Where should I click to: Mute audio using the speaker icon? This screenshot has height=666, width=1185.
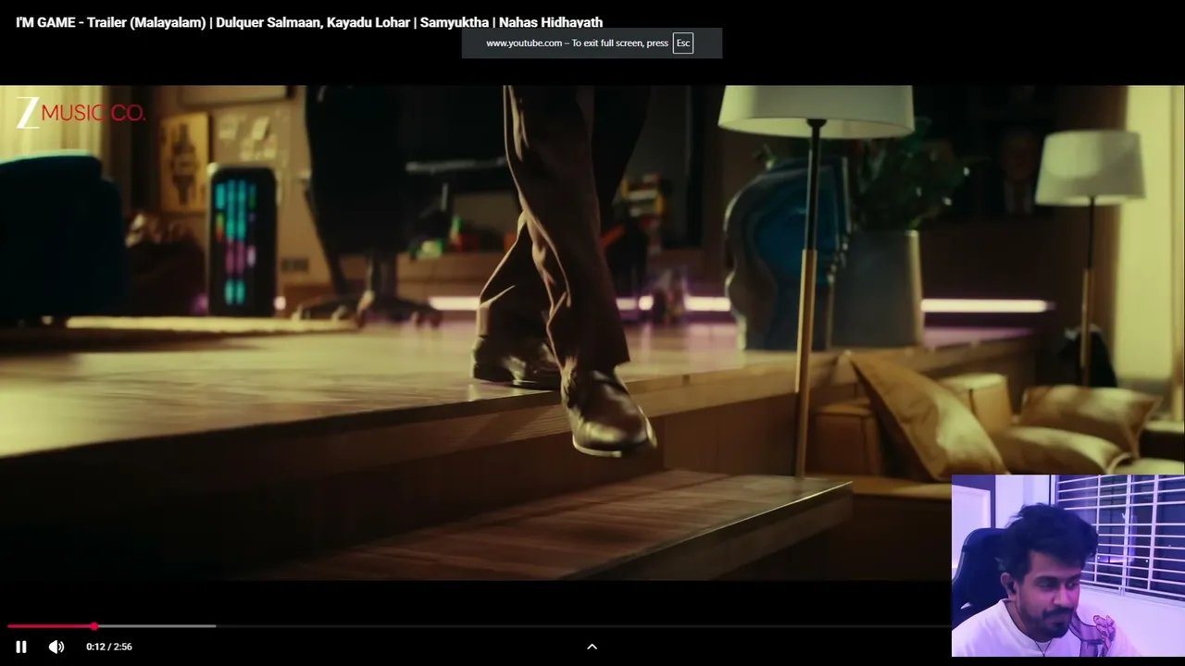point(56,647)
